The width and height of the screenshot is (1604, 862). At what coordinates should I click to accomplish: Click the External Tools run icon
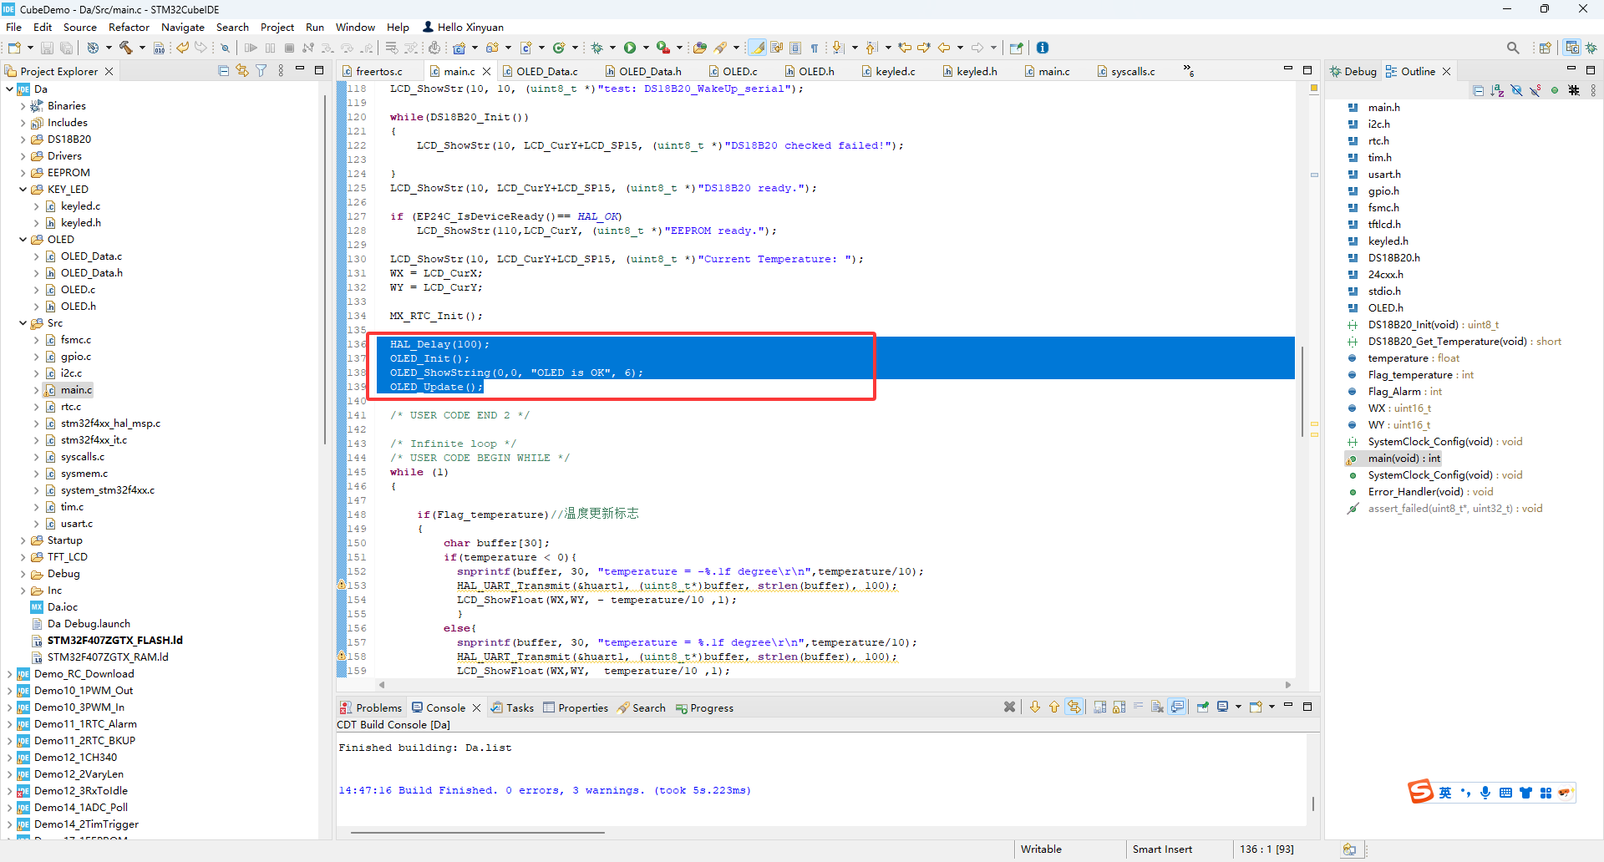pos(662,48)
